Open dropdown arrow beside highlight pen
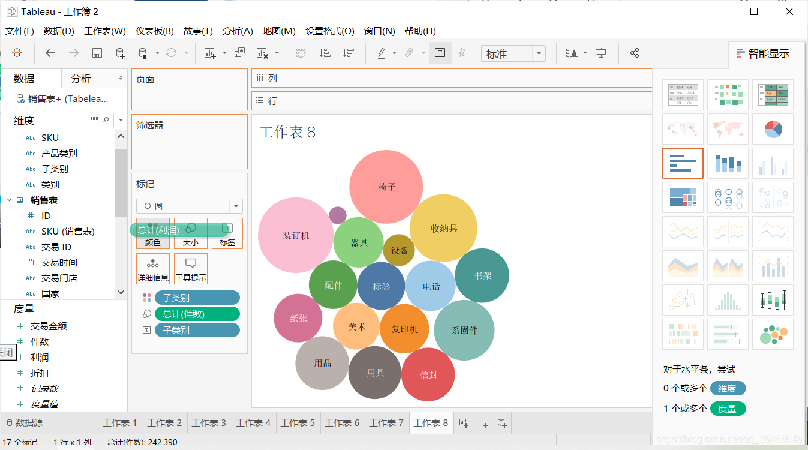The width and height of the screenshot is (808, 450). tap(394, 53)
